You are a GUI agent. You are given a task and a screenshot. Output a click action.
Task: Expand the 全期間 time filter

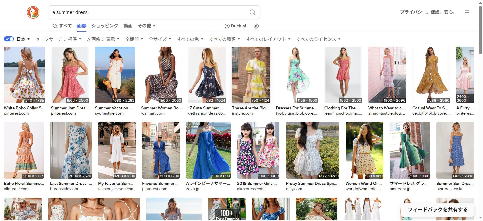(134, 39)
